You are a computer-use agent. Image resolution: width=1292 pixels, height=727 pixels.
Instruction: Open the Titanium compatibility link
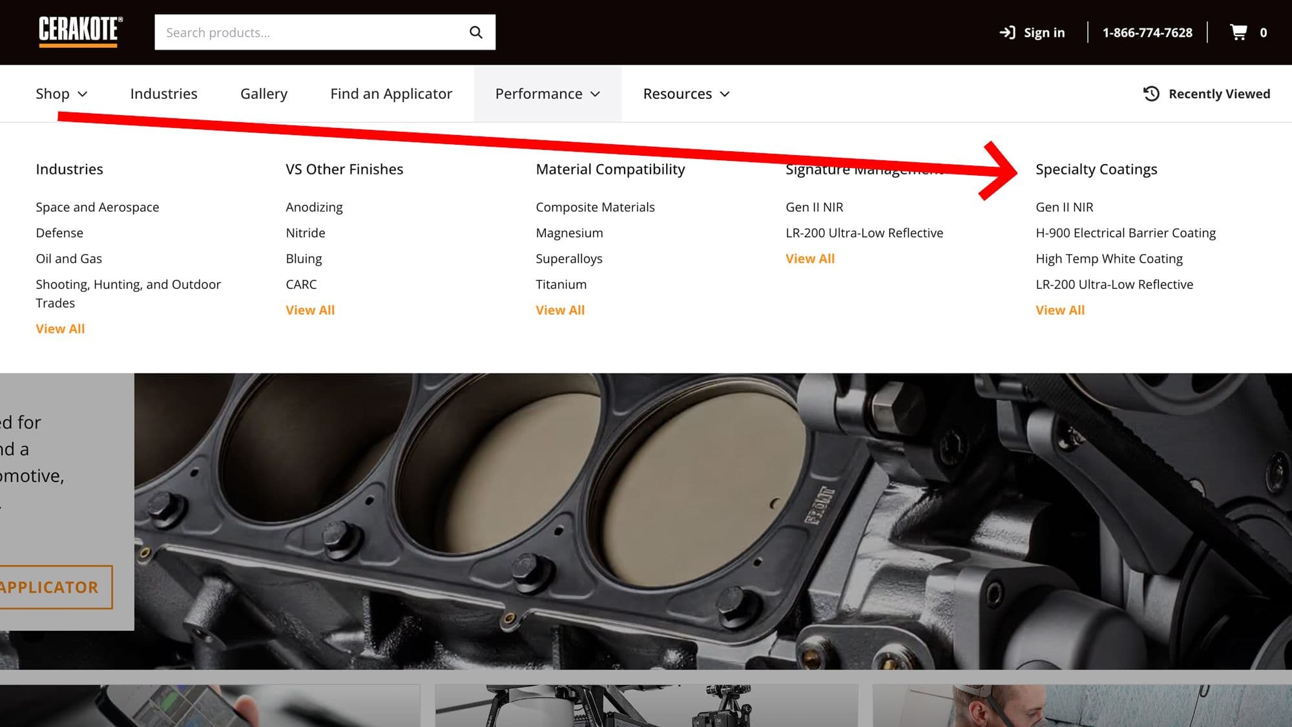561,284
